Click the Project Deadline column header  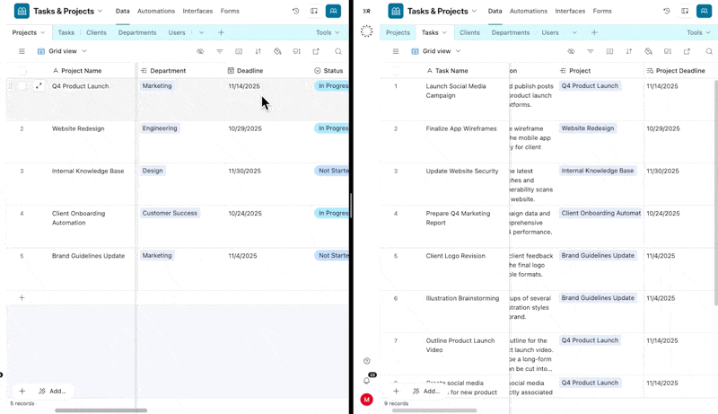point(680,71)
